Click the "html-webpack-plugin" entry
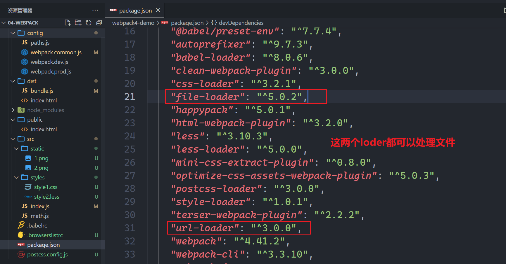The width and height of the screenshot is (506, 264). coord(231,123)
